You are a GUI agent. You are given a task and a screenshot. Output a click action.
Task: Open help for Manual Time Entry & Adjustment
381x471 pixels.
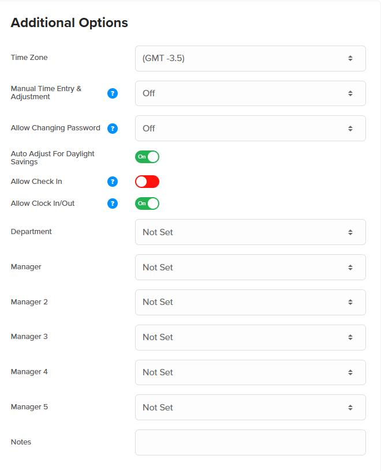[113, 93]
